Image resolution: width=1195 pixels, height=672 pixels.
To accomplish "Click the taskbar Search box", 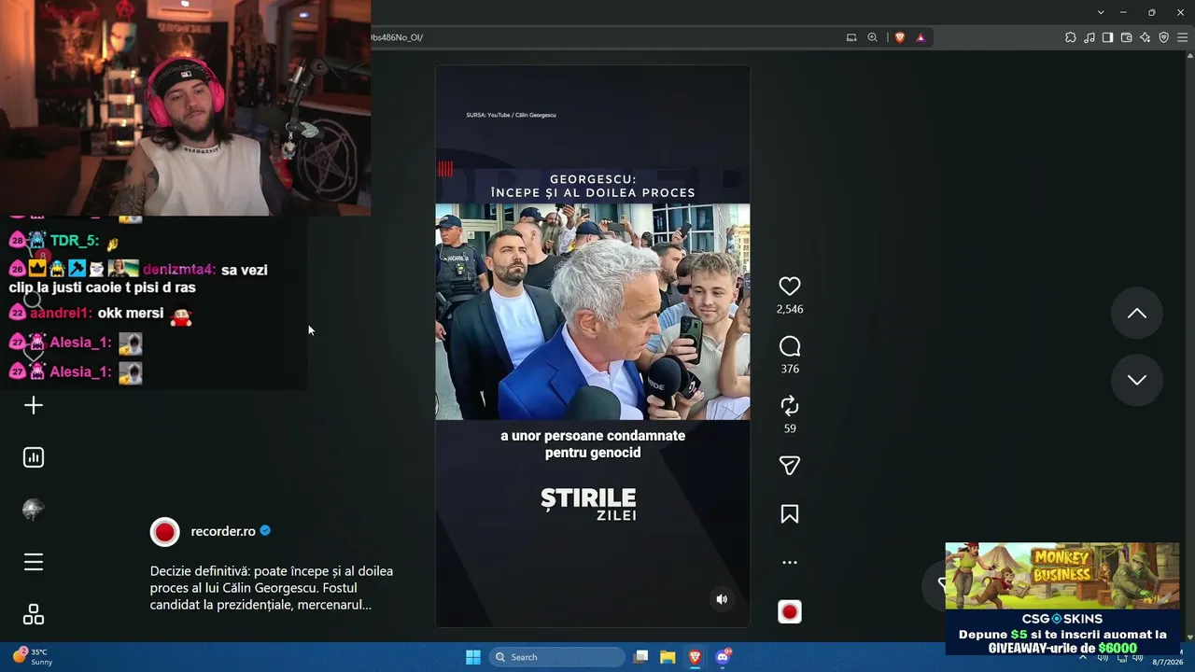I will click(557, 657).
